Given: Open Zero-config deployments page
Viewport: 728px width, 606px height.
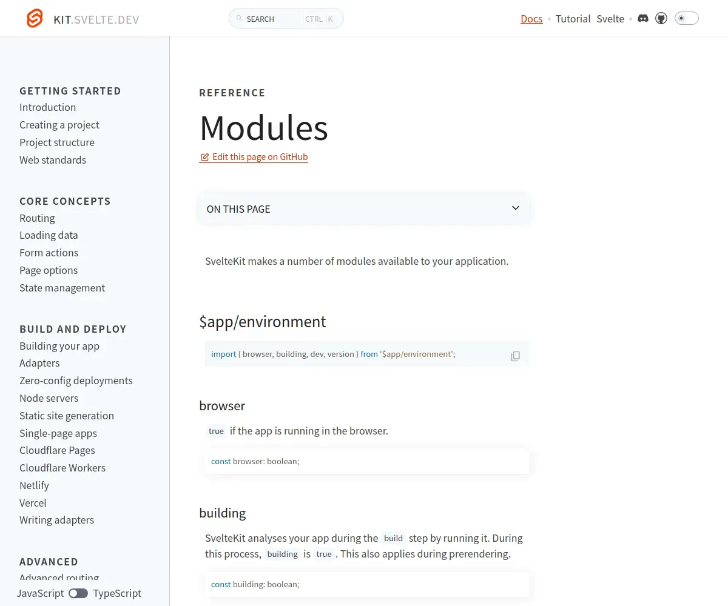Looking at the screenshot, I should pyautogui.click(x=76, y=381).
